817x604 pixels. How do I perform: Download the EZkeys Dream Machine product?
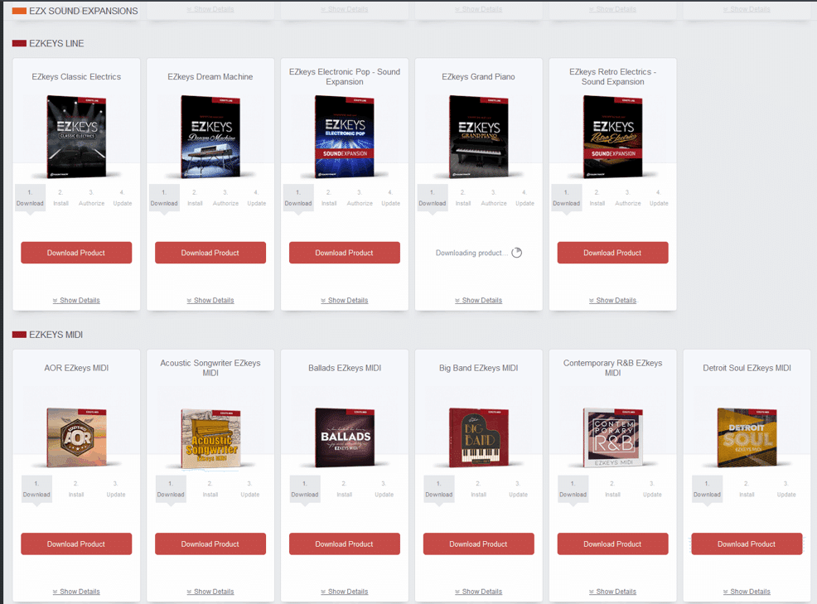[x=210, y=253]
